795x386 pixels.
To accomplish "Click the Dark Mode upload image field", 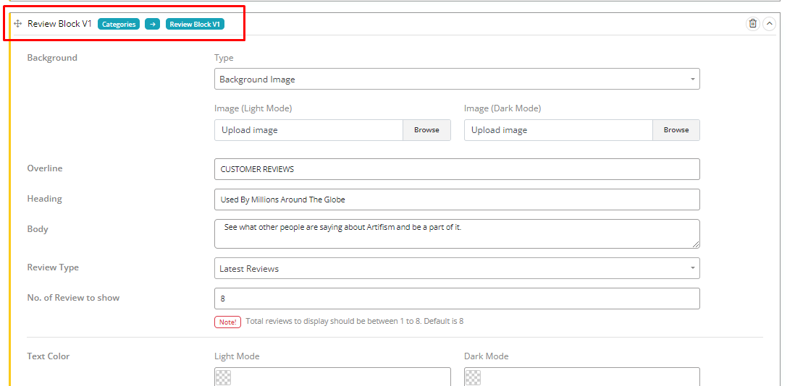I will 558,130.
